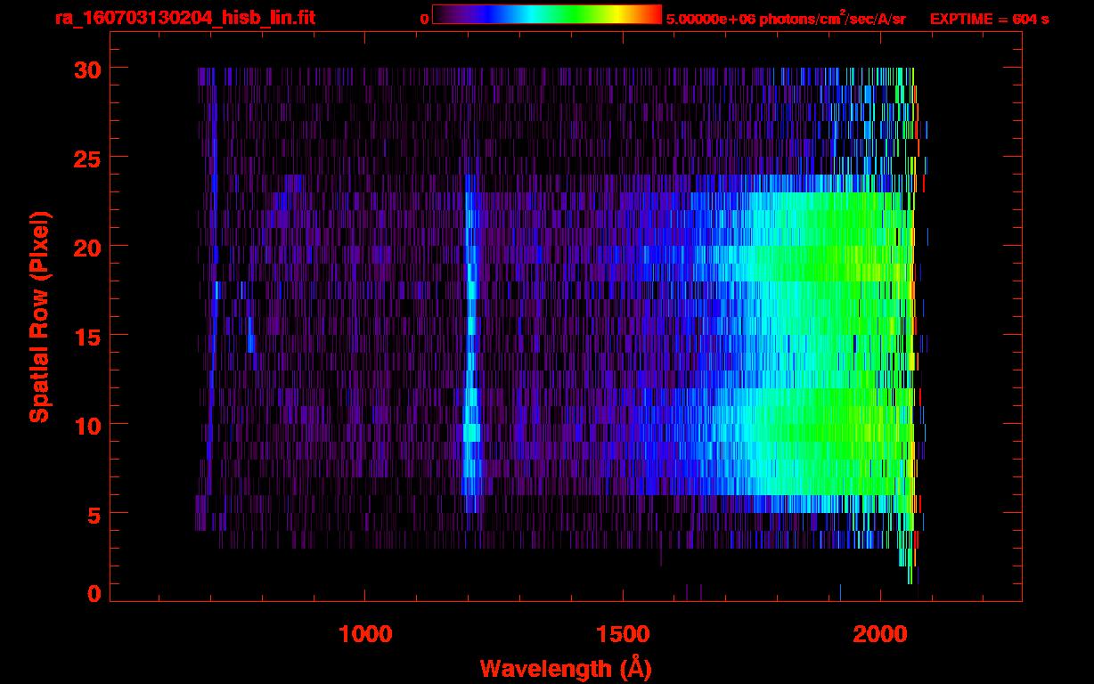
Task: Click the bright emission line near 1216 Å at row 10
Action: coord(471,424)
